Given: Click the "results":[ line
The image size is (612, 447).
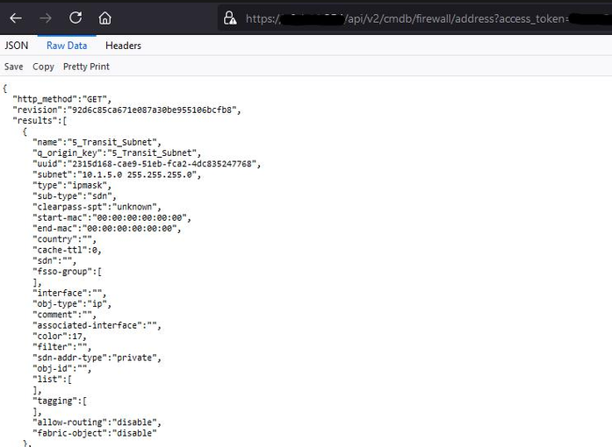Looking at the screenshot, I should tap(40, 121).
